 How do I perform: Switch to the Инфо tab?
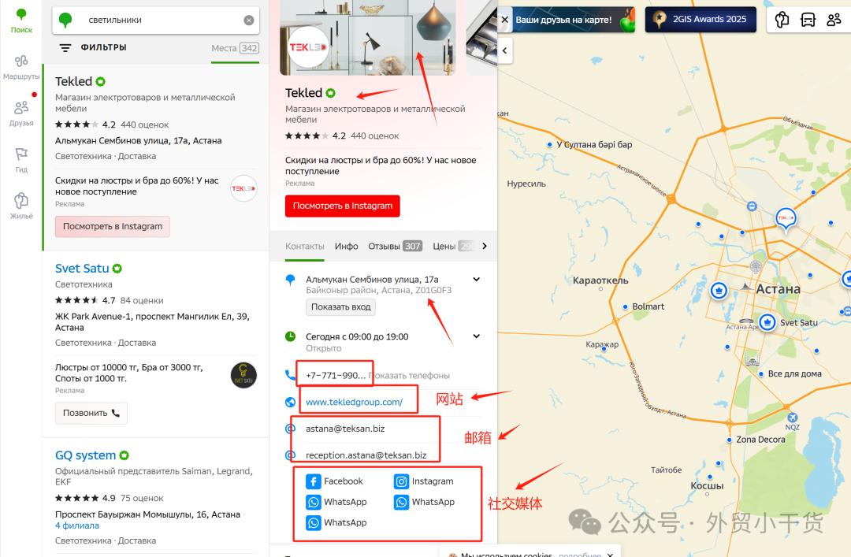coord(346,246)
